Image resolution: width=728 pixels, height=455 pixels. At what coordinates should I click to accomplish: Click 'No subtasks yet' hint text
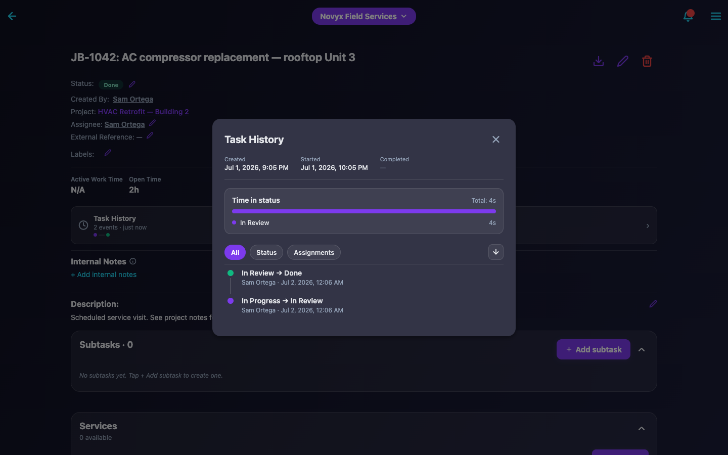(151, 376)
